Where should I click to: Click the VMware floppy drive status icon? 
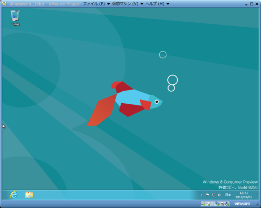[213, 204]
